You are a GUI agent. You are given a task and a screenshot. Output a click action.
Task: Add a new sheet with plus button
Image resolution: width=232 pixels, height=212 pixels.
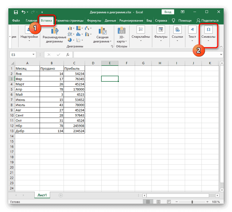coord(61,195)
